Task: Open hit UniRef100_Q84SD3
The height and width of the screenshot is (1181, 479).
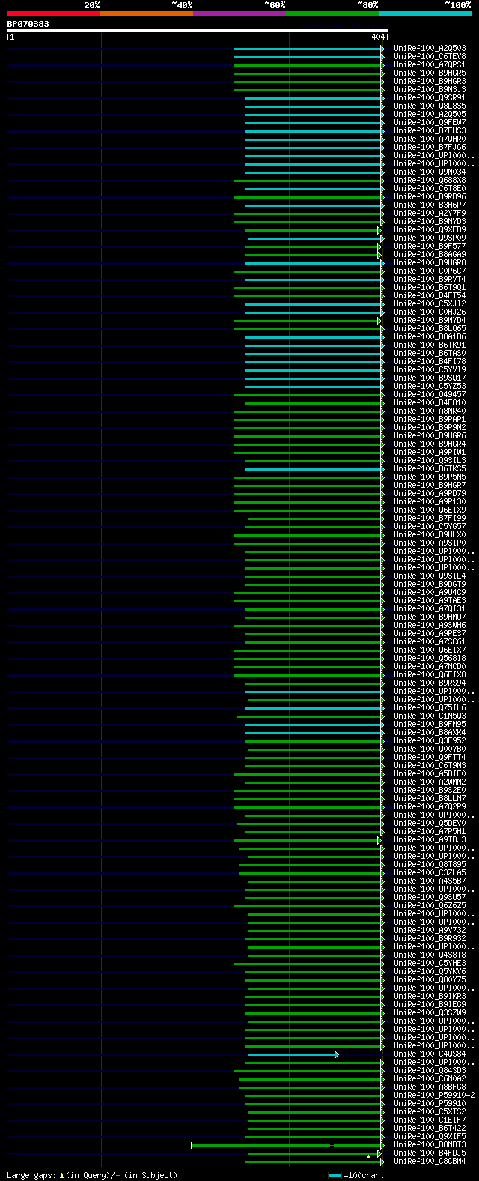Action: (x=430, y=1070)
